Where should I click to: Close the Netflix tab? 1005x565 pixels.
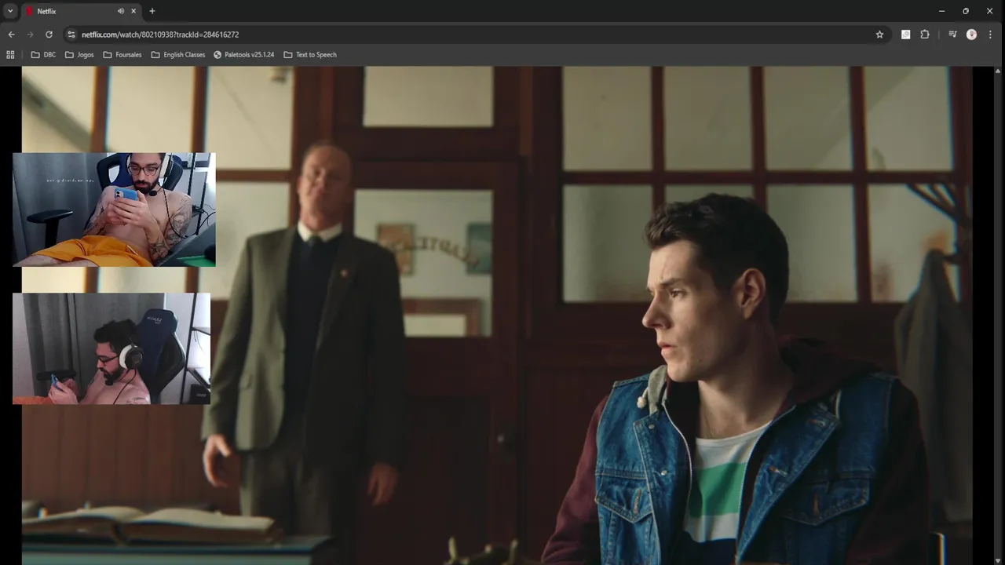[x=133, y=11]
